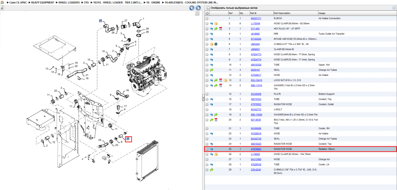The image size is (397, 190).
Task: Add PLATE ref 15 with its plus icon
Action: coord(207,94)
